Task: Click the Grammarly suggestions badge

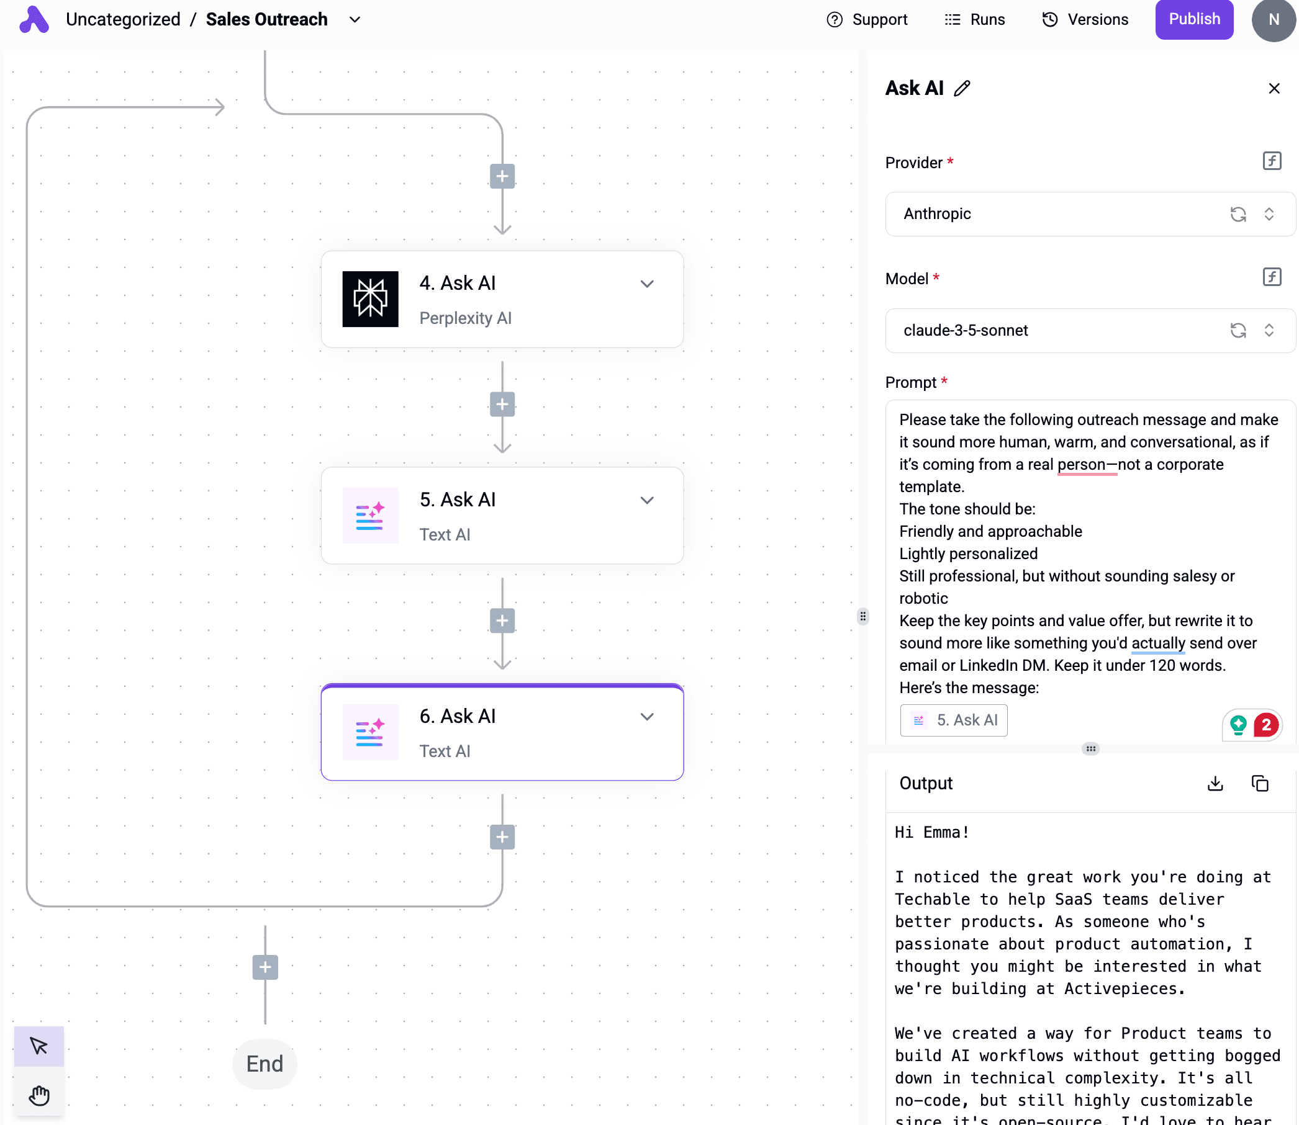Action: pyautogui.click(x=1238, y=725)
